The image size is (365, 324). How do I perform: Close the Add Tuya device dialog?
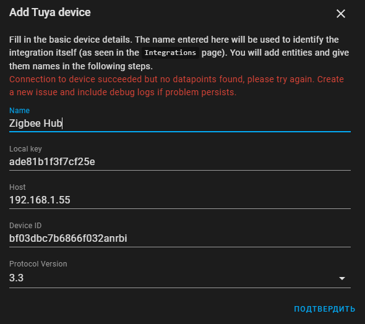point(340,14)
